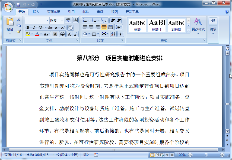Click the zoom out minus button
Image resolution: width=232 pixels, height=160 pixels.
(x=190, y=155)
